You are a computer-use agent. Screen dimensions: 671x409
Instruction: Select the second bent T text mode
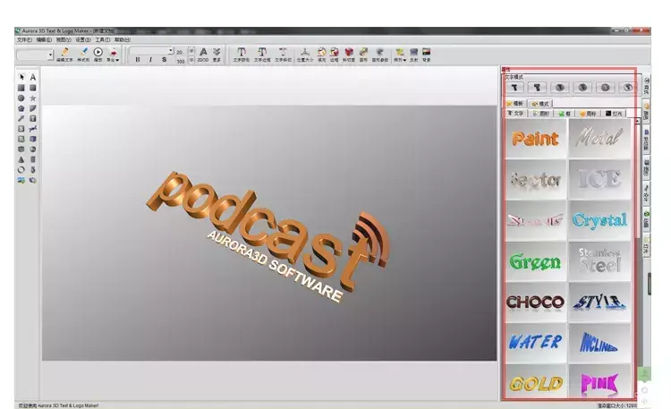(537, 88)
